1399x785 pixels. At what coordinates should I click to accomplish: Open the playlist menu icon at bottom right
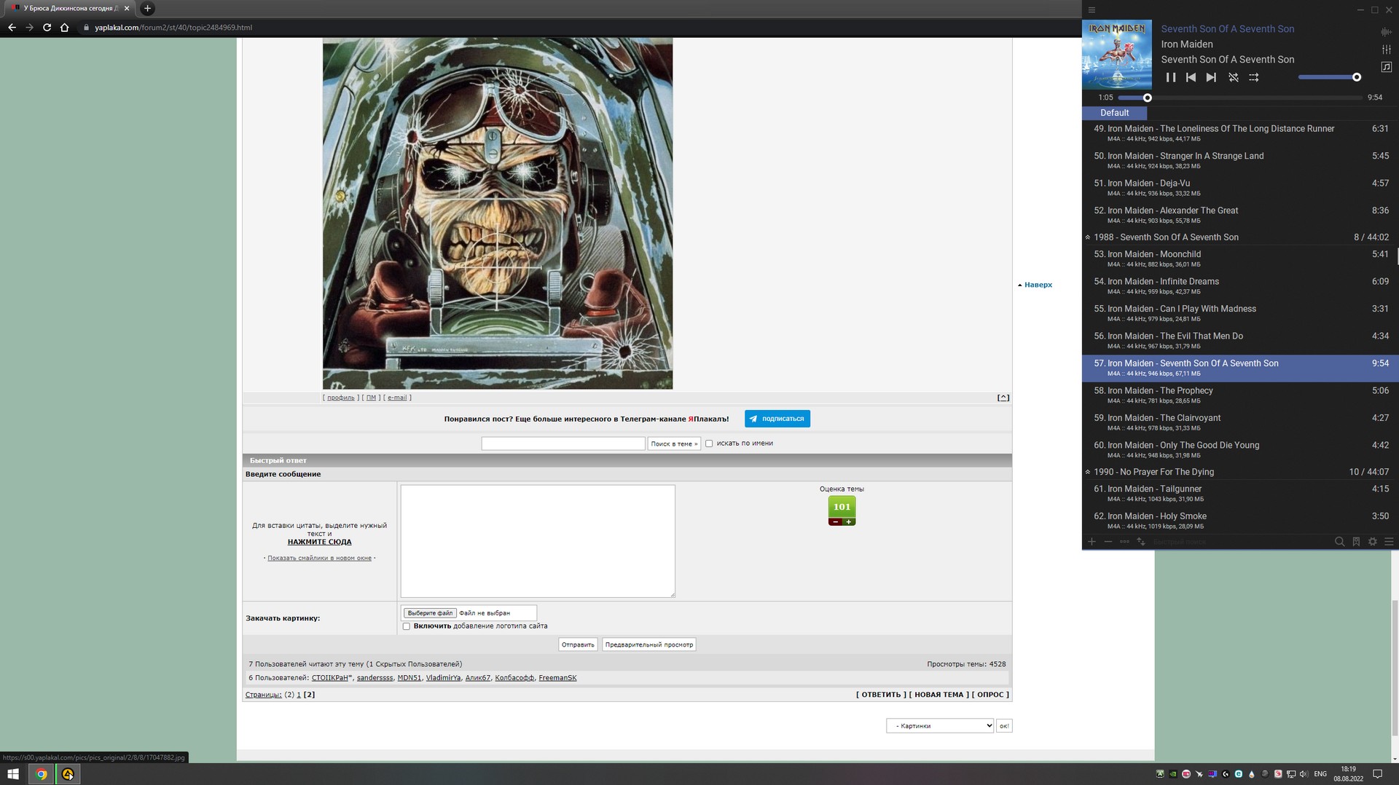point(1389,542)
